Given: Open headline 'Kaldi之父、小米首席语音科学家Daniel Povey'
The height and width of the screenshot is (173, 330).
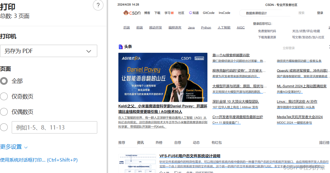Looking at the screenshot, I should (x=163, y=109).
